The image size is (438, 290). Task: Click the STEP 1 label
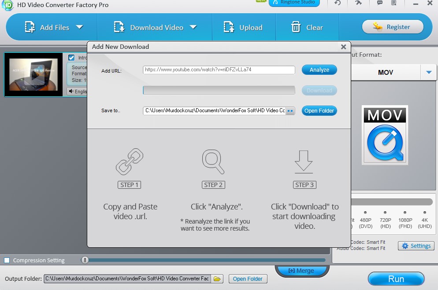pyautogui.click(x=130, y=185)
